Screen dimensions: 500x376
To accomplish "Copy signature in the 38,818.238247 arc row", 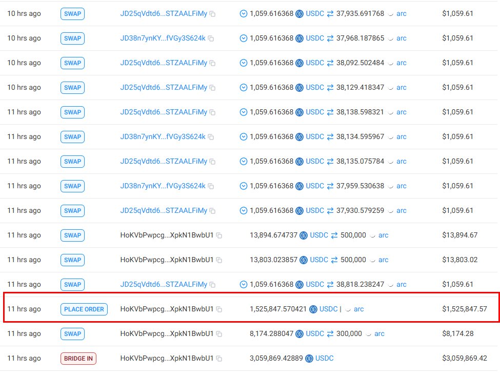I will (x=212, y=285).
